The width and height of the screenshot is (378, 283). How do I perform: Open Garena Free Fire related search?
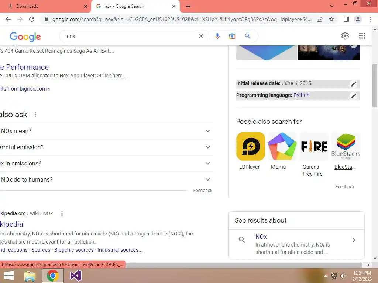click(314, 154)
